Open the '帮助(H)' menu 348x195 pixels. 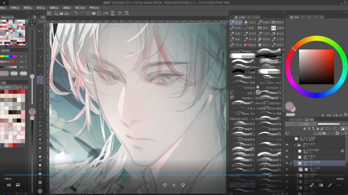click(94, 8)
